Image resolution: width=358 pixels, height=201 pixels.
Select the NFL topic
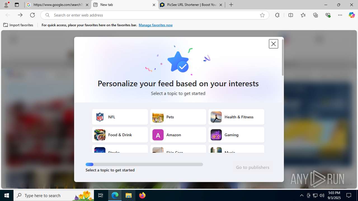(x=120, y=117)
